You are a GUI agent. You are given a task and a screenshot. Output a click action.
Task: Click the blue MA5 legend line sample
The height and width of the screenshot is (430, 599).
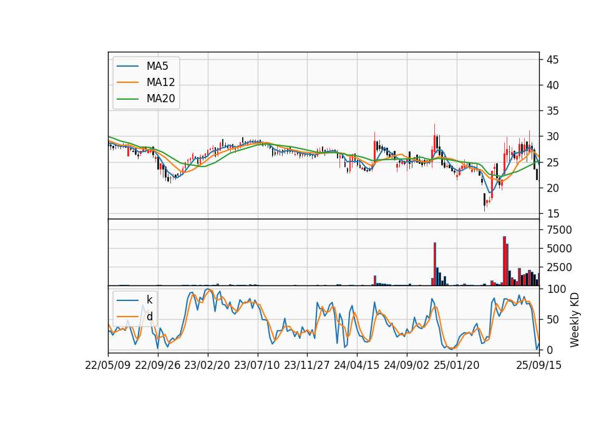pos(127,67)
